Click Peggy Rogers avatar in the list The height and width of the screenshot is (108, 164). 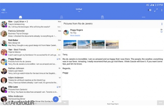tap(4, 62)
